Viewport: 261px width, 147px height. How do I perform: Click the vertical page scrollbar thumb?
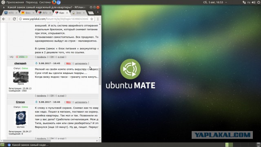100,77
